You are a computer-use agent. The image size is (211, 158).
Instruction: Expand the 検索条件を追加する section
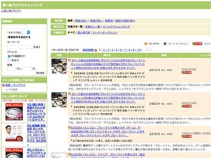tap(19, 37)
